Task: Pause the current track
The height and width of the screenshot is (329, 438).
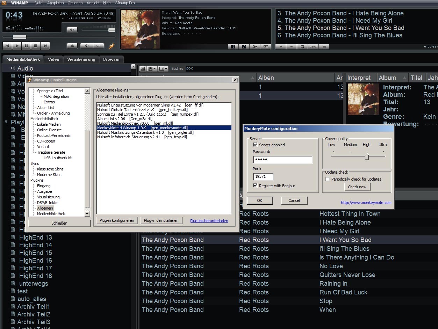Action: 26,46
